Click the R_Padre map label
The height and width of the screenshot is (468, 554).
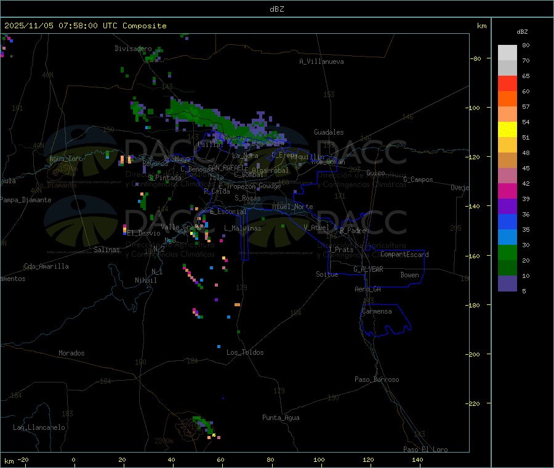pyautogui.click(x=353, y=231)
